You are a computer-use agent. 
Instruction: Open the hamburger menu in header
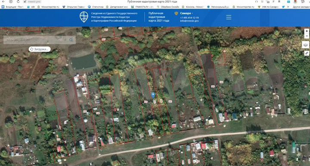pyautogui.click(x=229, y=17)
